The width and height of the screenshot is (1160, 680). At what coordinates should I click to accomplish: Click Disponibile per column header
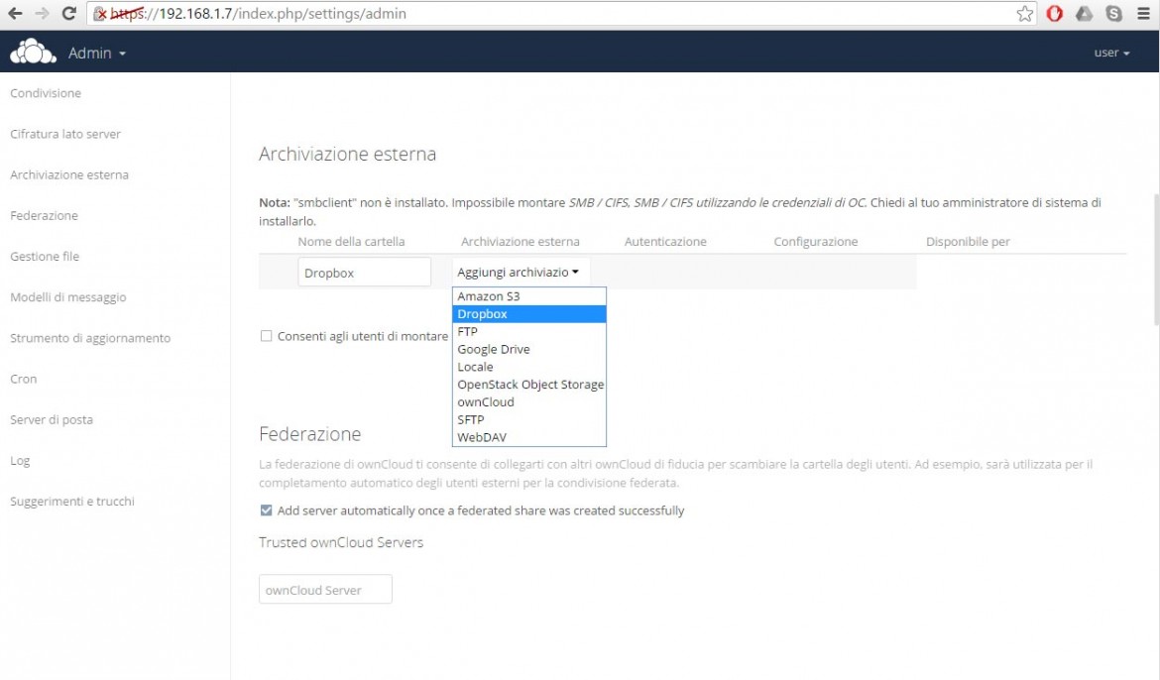pyautogui.click(x=968, y=241)
